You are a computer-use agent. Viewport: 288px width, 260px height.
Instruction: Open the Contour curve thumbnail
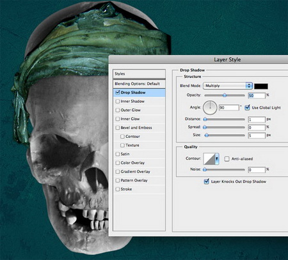point(209,159)
